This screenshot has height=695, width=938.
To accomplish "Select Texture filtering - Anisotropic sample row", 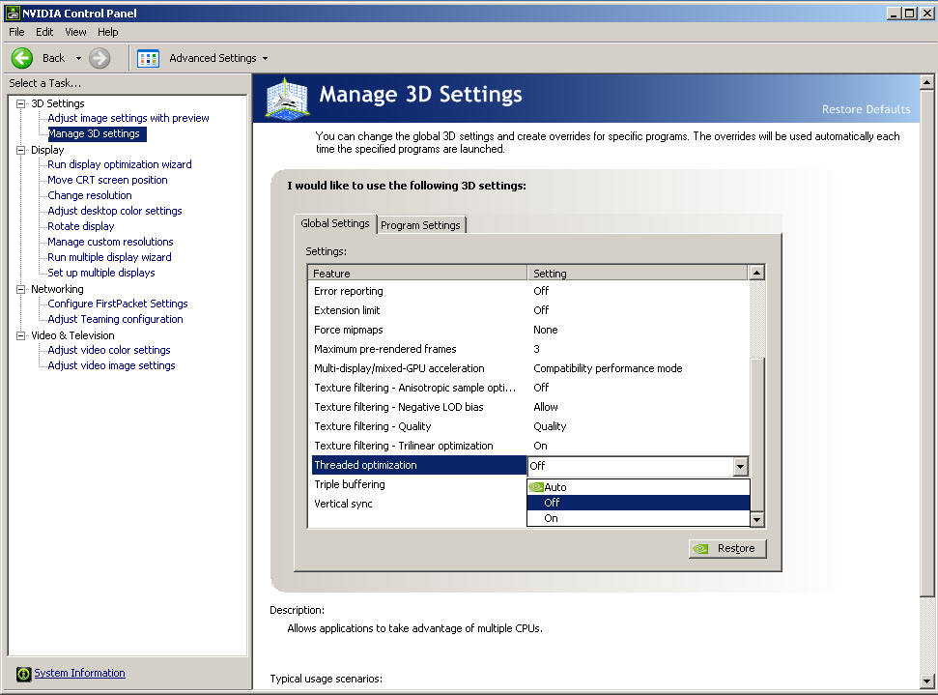I will (528, 388).
